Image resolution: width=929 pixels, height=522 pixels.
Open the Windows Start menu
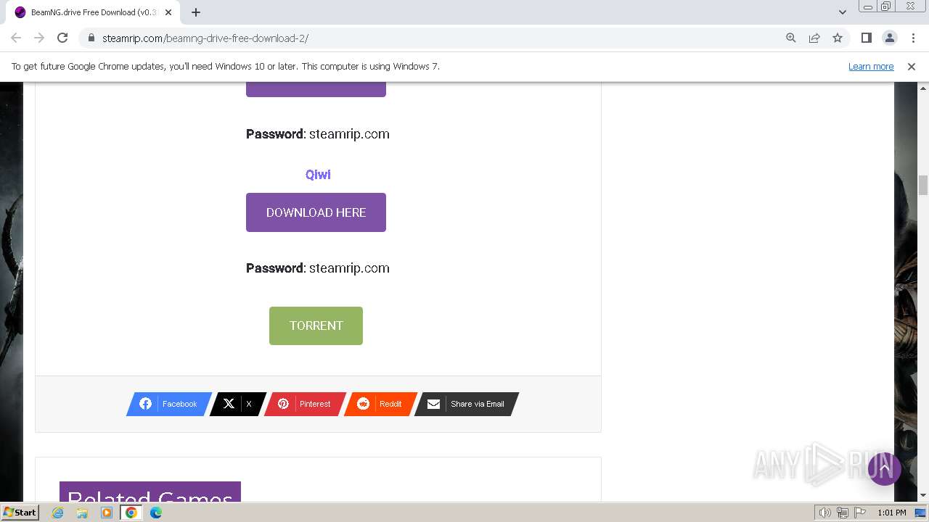(20, 512)
